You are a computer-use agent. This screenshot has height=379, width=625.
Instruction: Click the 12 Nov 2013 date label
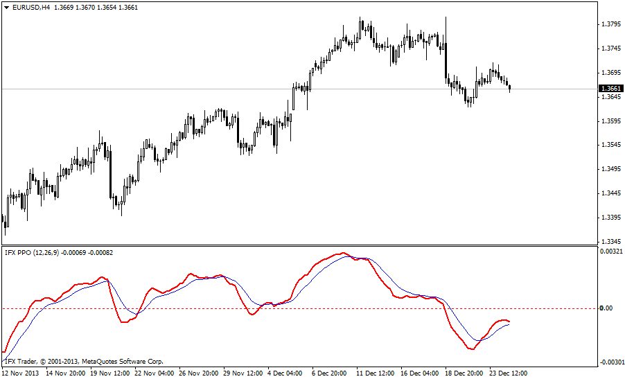point(20,373)
